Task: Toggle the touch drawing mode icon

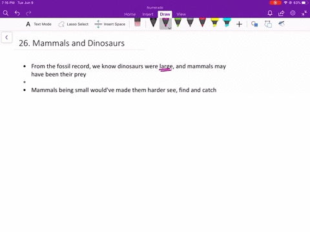Action: pyautogui.click(x=282, y=24)
